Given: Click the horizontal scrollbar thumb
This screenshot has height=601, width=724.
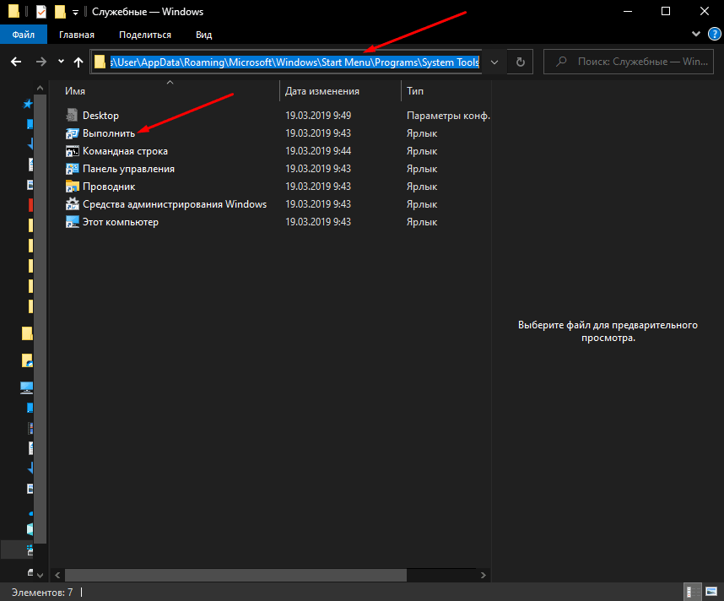Looking at the screenshot, I should tap(235, 575).
